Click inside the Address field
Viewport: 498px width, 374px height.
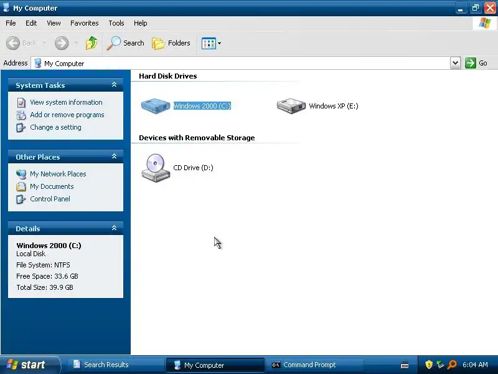(240, 63)
